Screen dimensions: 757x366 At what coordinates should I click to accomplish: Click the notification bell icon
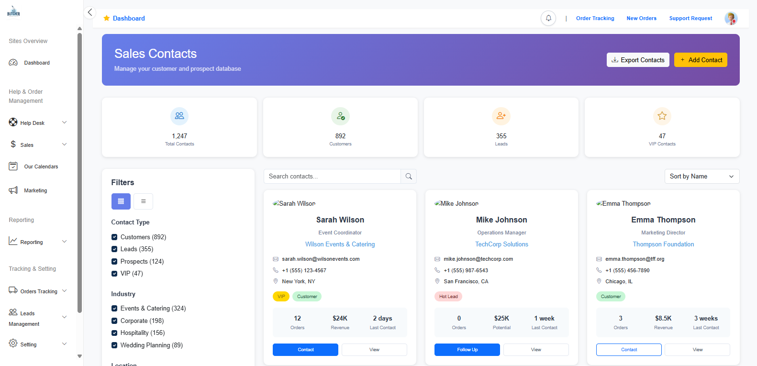click(x=548, y=18)
